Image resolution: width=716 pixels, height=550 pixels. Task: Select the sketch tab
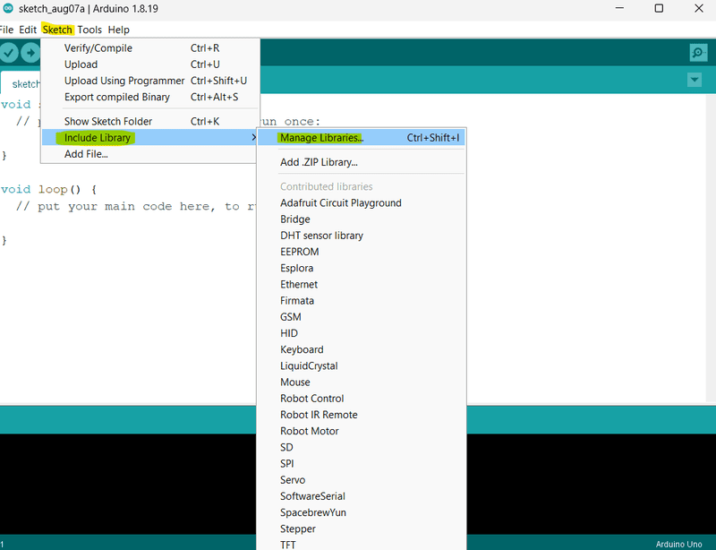coord(21,83)
